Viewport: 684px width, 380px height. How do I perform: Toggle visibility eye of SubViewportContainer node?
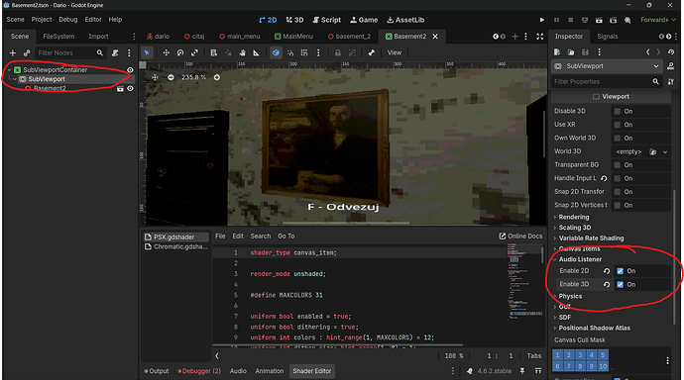tap(130, 70)
